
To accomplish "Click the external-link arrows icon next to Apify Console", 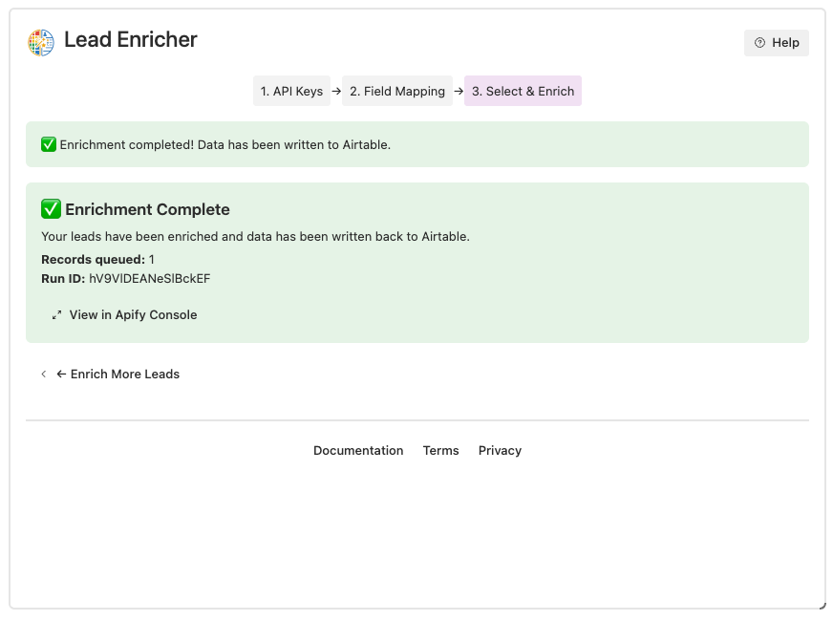I will pyautogui.click(x=55, y=314).
